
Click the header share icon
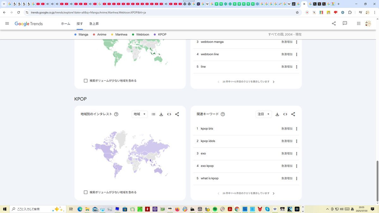334,24
